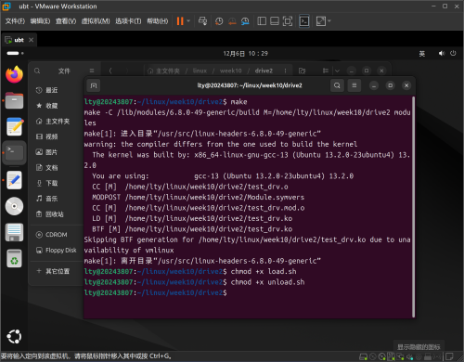Open the stretch guest dropdown arrow
464x362 pixels.
[329, 21]
